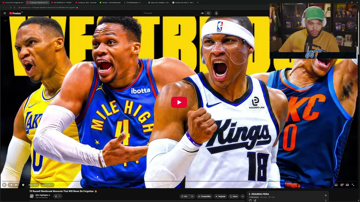Viewport: 360px width, 202px height.
Task: Open the 'Cortes do Jota - YouTube' tab
Action: coord(86,3)
